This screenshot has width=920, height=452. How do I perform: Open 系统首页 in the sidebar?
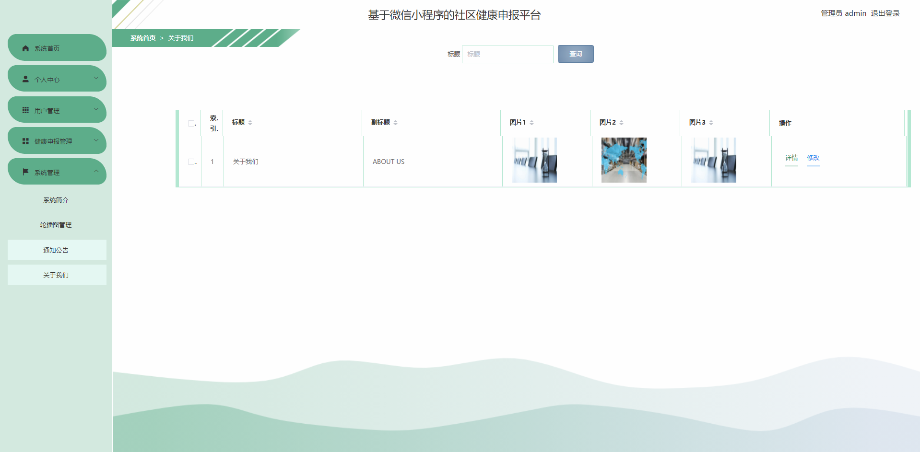[x=57, y=47]
